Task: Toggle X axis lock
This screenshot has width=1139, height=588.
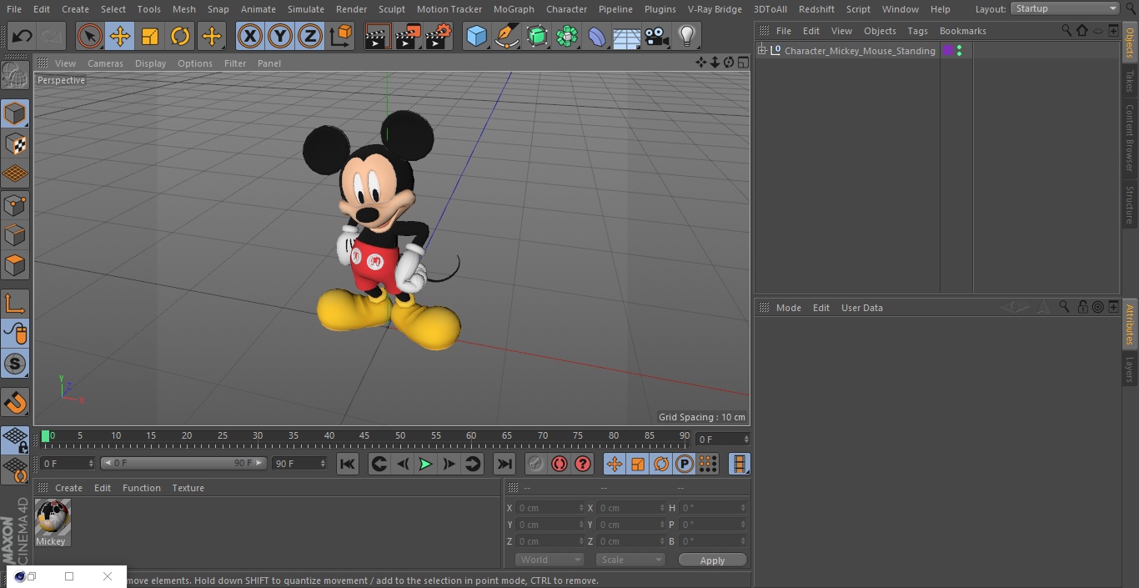Action: [249, 36]
